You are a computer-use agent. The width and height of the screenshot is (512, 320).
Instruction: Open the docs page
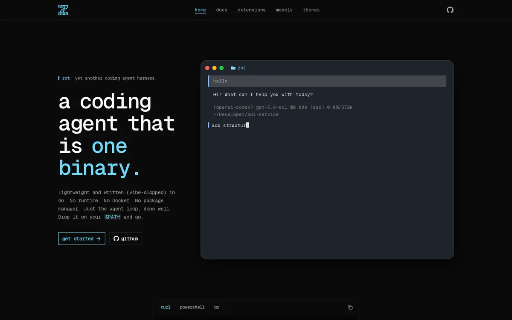[222, 10]
